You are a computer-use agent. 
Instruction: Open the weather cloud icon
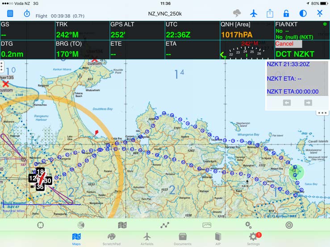coord(237,13)
